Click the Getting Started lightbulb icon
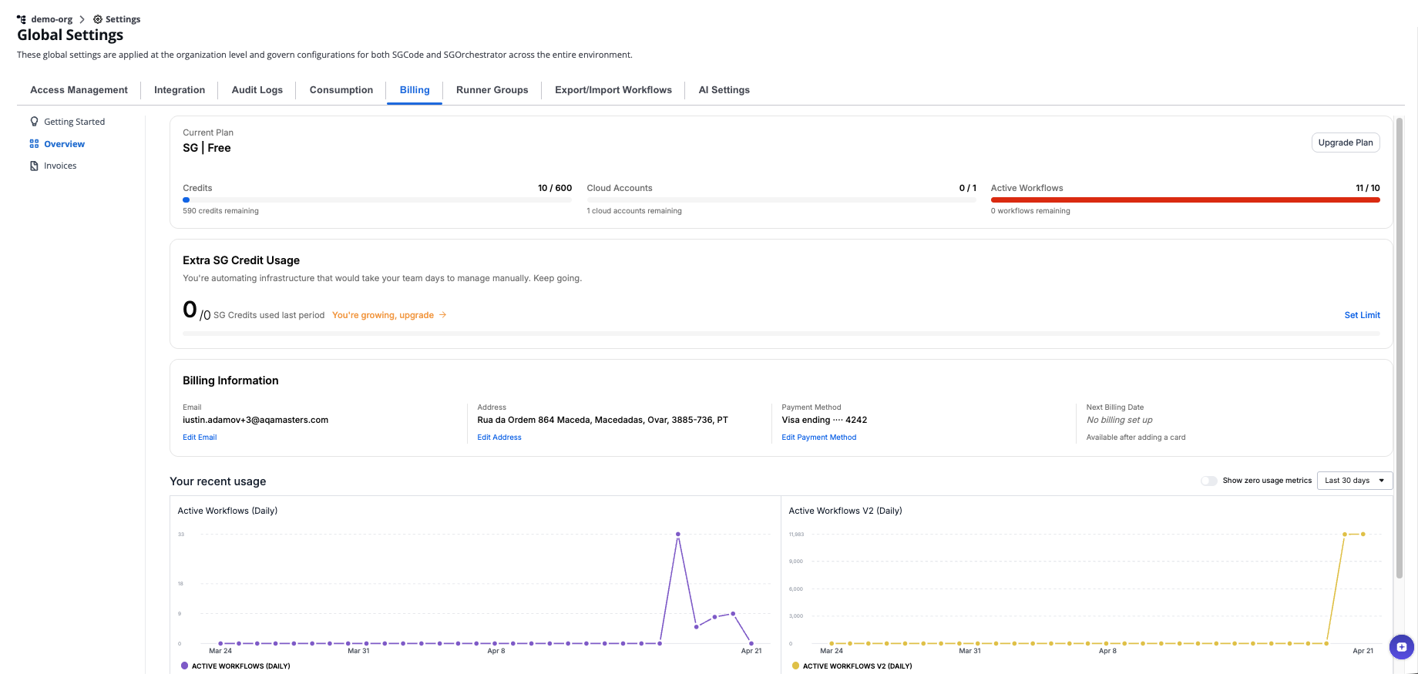Image resolution: width=1418 pixels, height=674 pixels. coord(34,122)
